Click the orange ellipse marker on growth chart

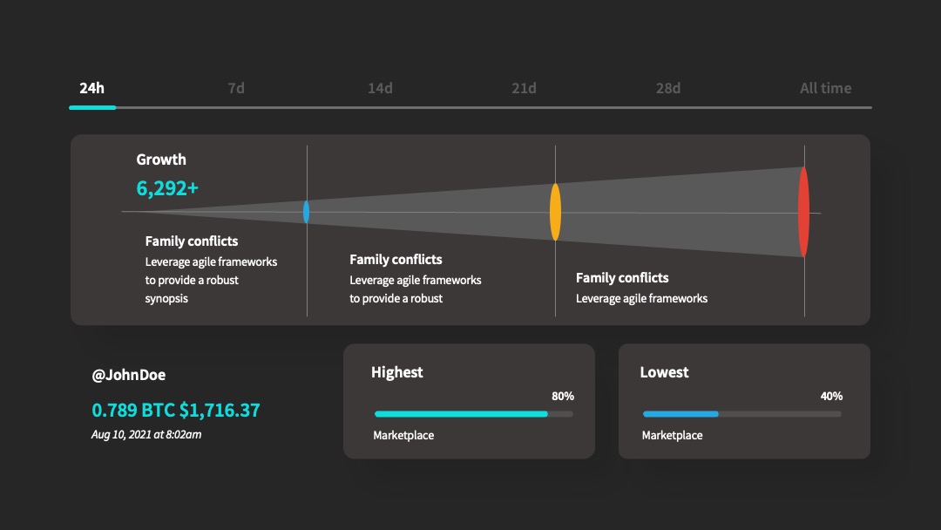click(x=556, y=212)
